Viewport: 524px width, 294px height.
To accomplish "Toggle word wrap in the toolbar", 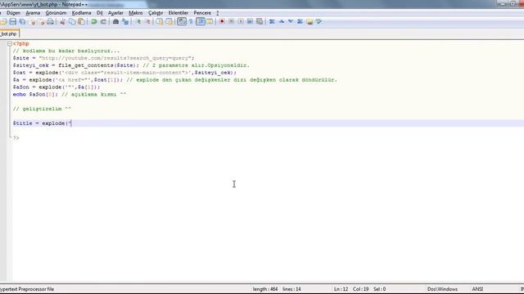I will coord(182,22).
